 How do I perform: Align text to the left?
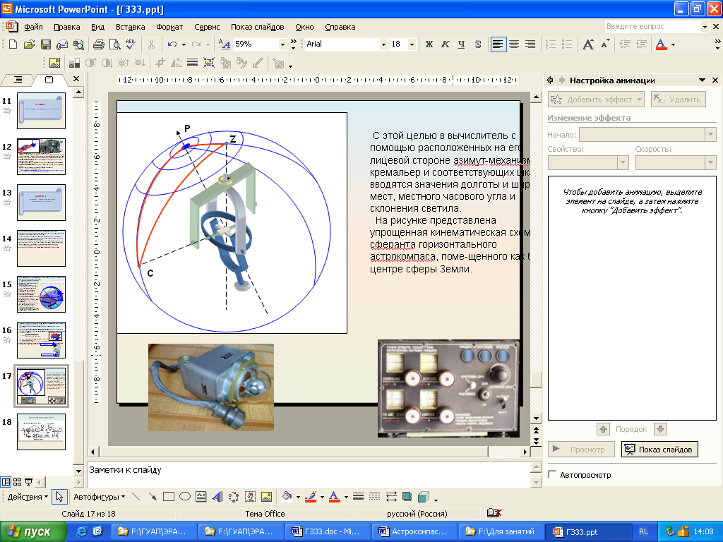tap(498, 44)
